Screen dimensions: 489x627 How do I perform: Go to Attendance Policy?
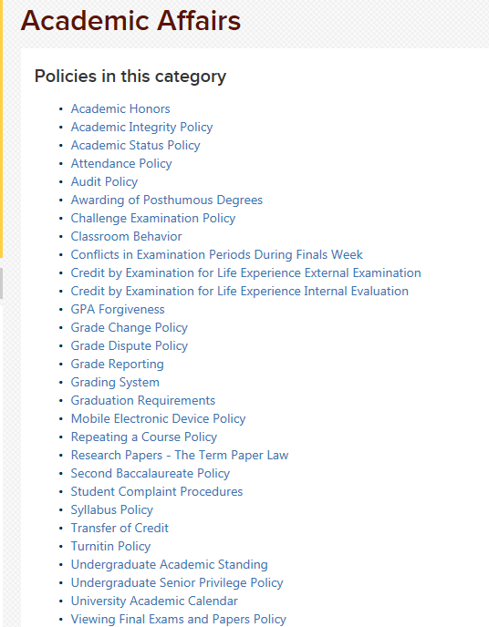click(x=121, y=163)
